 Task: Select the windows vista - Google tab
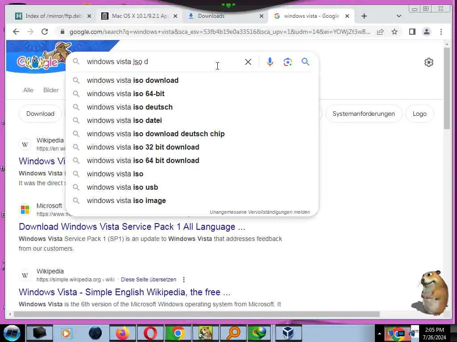311,16
